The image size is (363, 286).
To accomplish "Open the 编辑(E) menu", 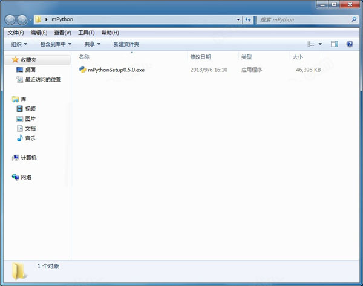I will pos(39,33).
